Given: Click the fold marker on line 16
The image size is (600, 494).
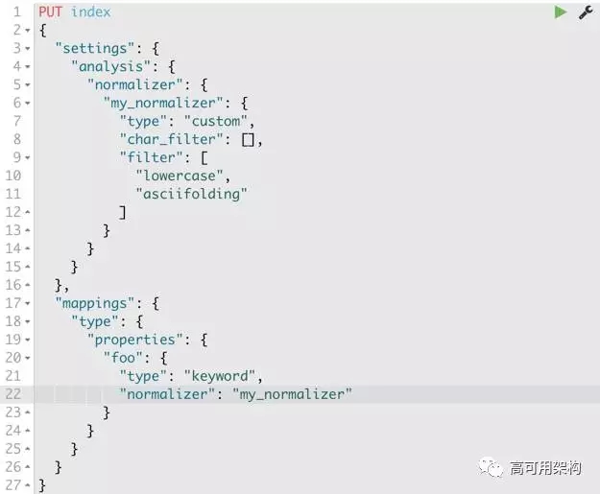Looking at the screenshot, I should pyautogui.click(x=28, y=285).
